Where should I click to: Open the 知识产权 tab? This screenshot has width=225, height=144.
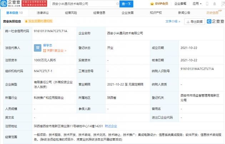[x=156, y=13]
